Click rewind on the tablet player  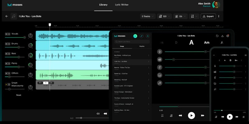[180, 116]
